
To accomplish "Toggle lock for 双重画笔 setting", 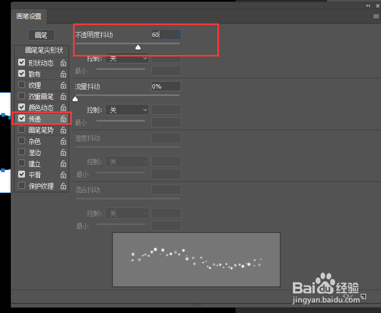I will coord(63,97).
